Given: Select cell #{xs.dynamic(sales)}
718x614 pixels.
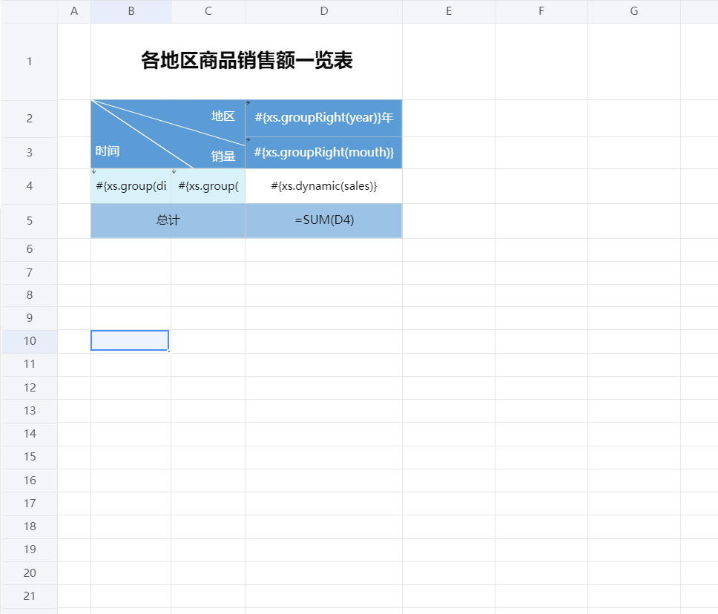Looking at the screenshot, I should pyautogui.click(x=323, y=186).
